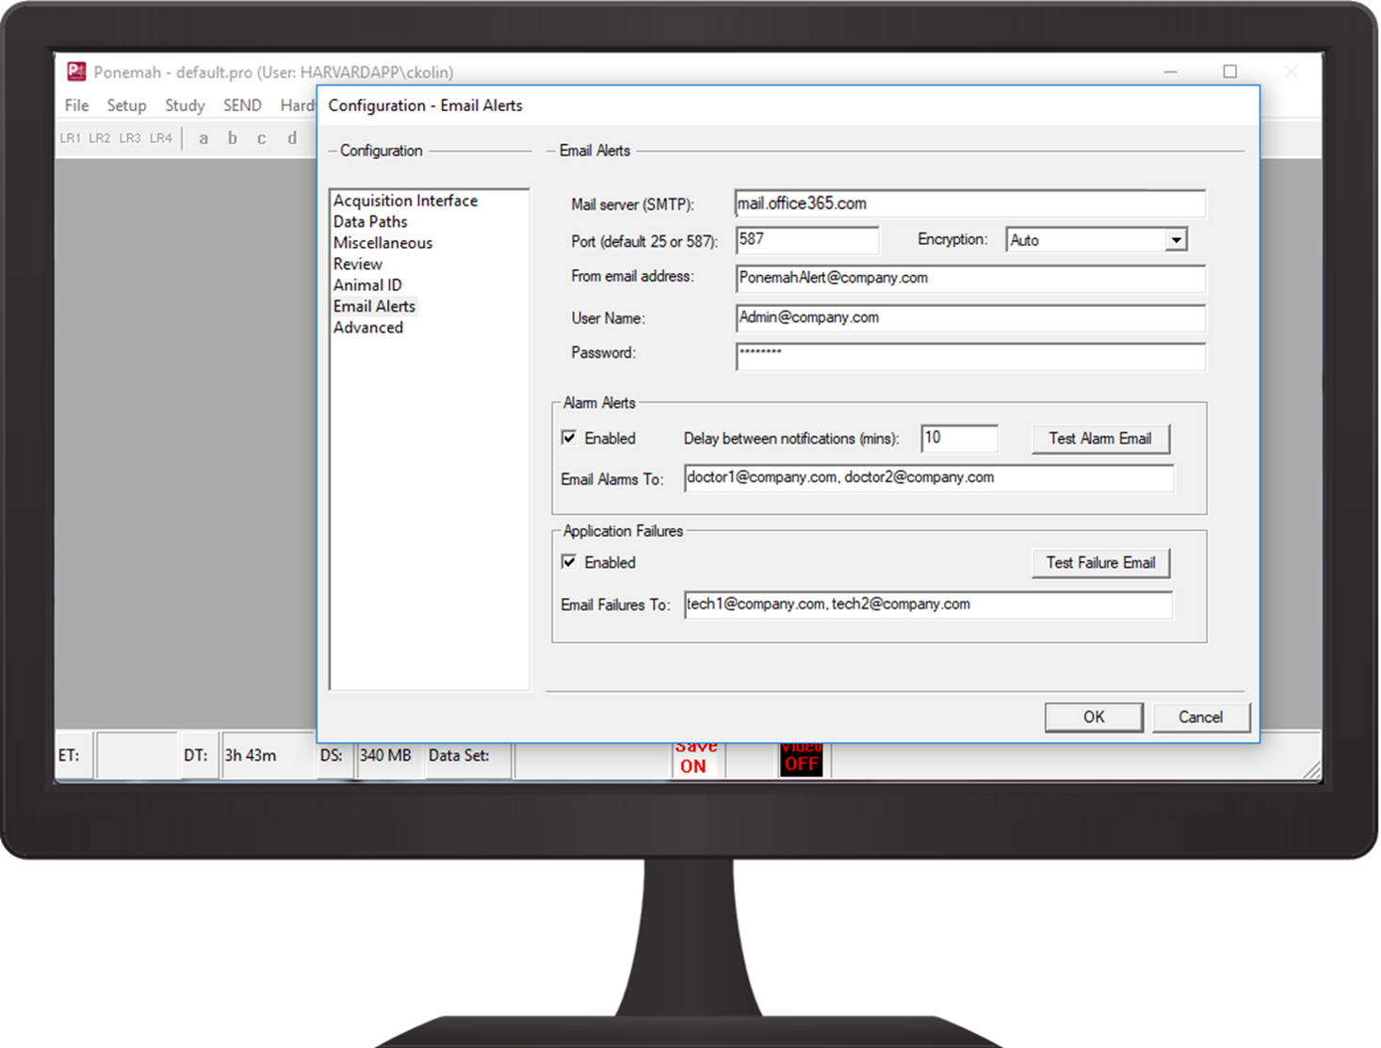Toggle Application Failures Enabled checkbox

[x=569, y=562]
